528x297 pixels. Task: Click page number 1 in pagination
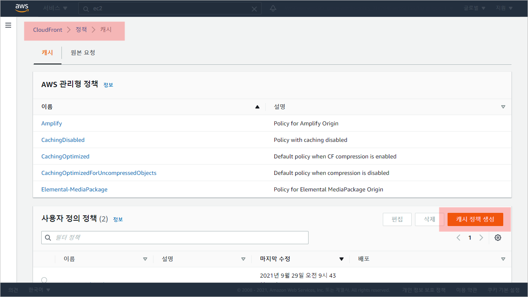click(470, 238)
